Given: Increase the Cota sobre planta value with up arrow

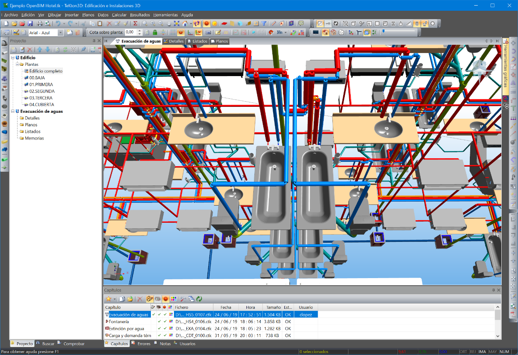Looking at the screenshot, I should (140, 31).
